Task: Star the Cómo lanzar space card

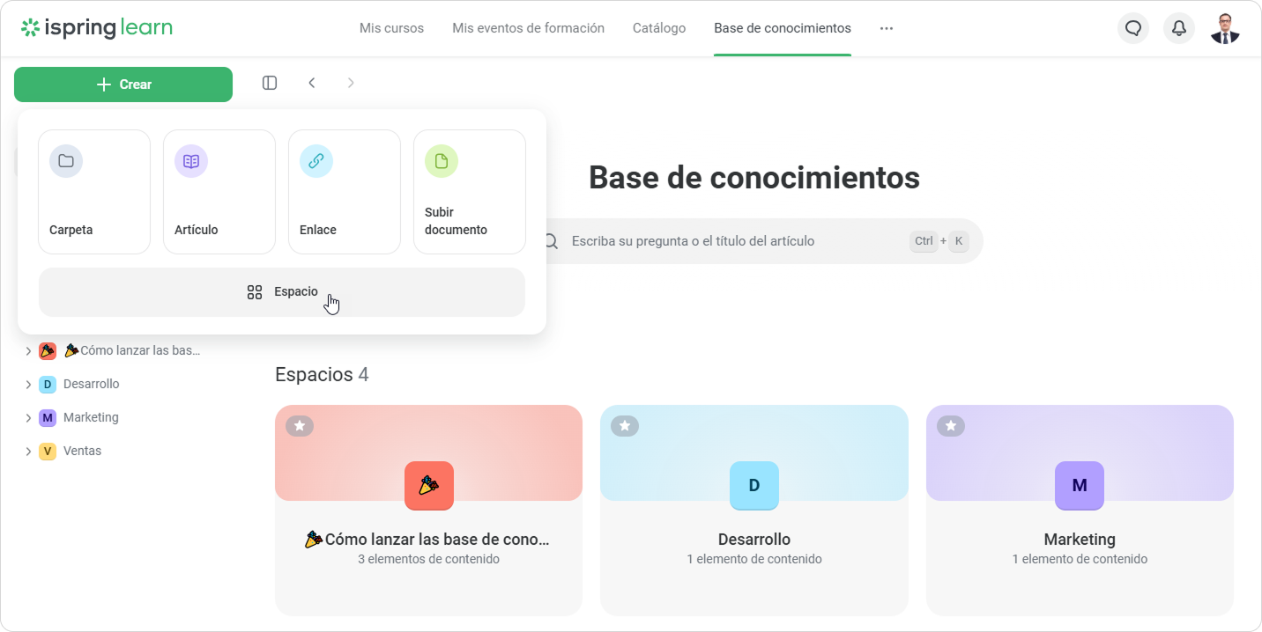Action: 300,426
